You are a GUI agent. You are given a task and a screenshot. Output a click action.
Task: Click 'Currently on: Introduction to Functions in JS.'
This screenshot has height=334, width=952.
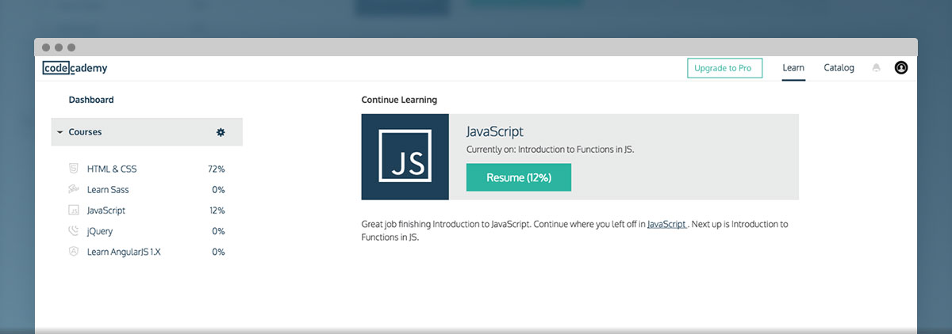pos(551,149)
